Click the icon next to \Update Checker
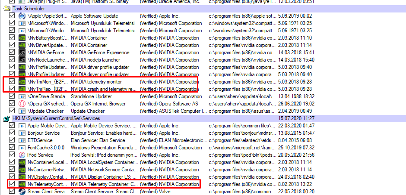This screenshot has height=195, width=406. tap(22, 111)
